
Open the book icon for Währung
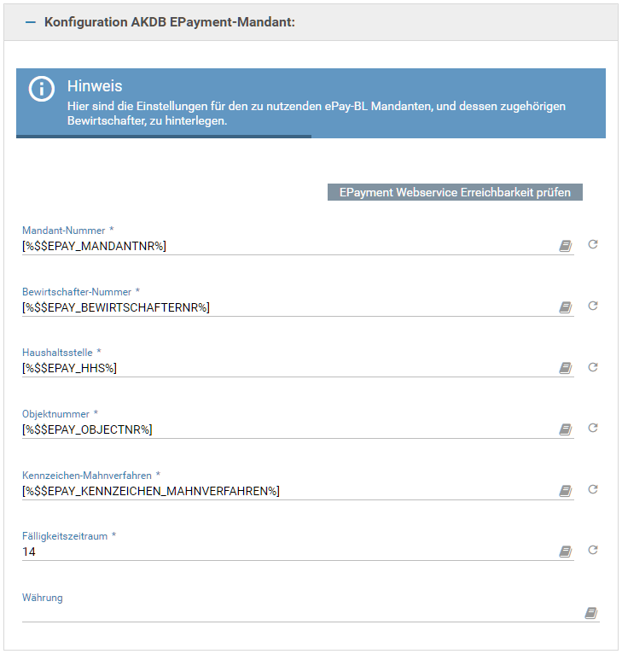pyautogui.click(x=590, y=613)
